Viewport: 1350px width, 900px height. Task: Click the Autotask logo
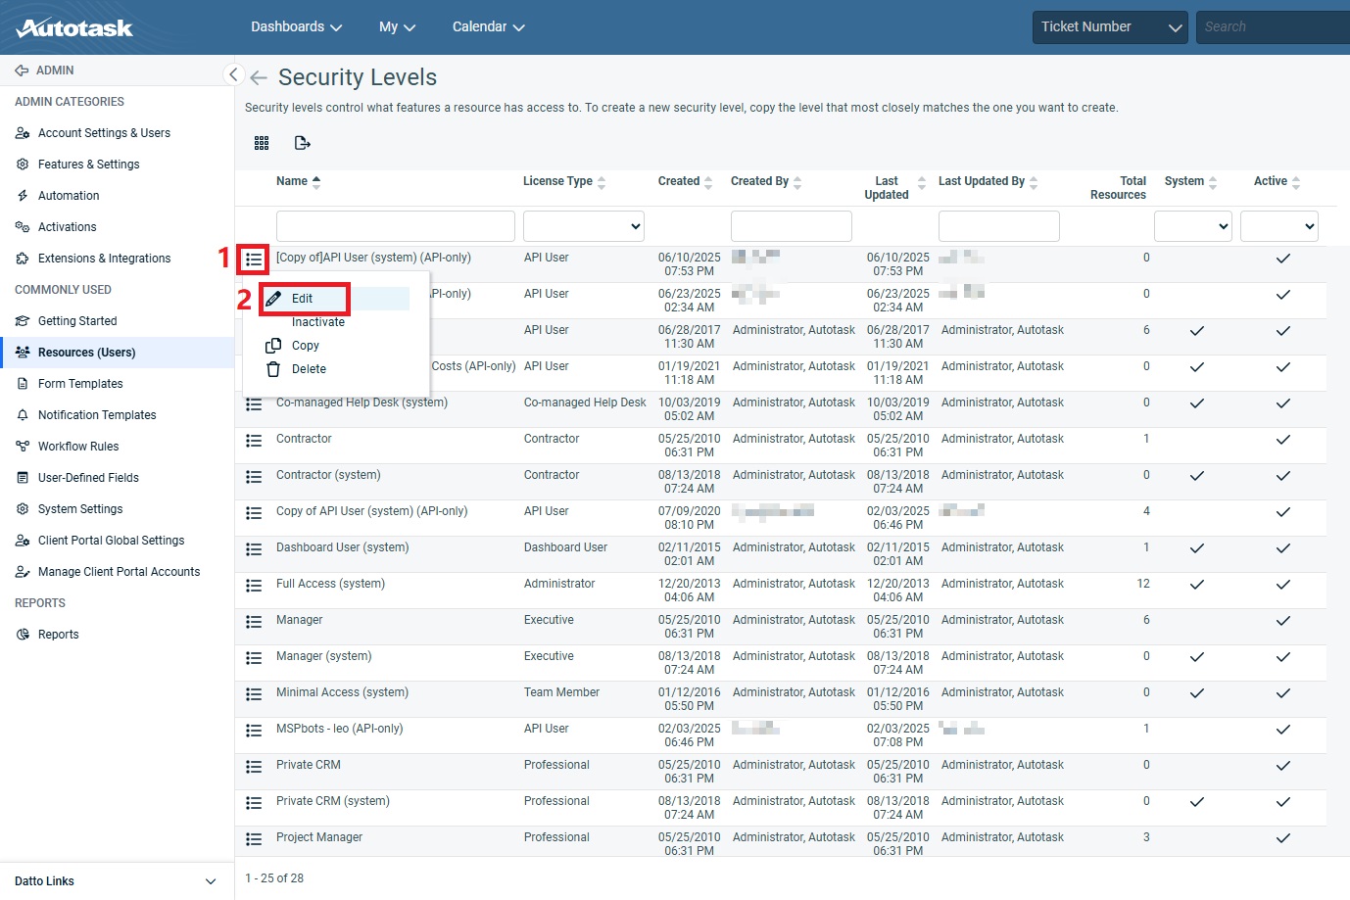coord(75,27)
